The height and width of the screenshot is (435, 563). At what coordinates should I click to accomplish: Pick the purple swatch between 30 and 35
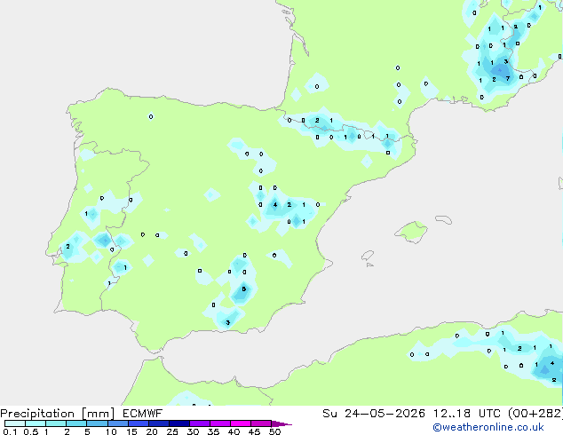click(200, 423)
